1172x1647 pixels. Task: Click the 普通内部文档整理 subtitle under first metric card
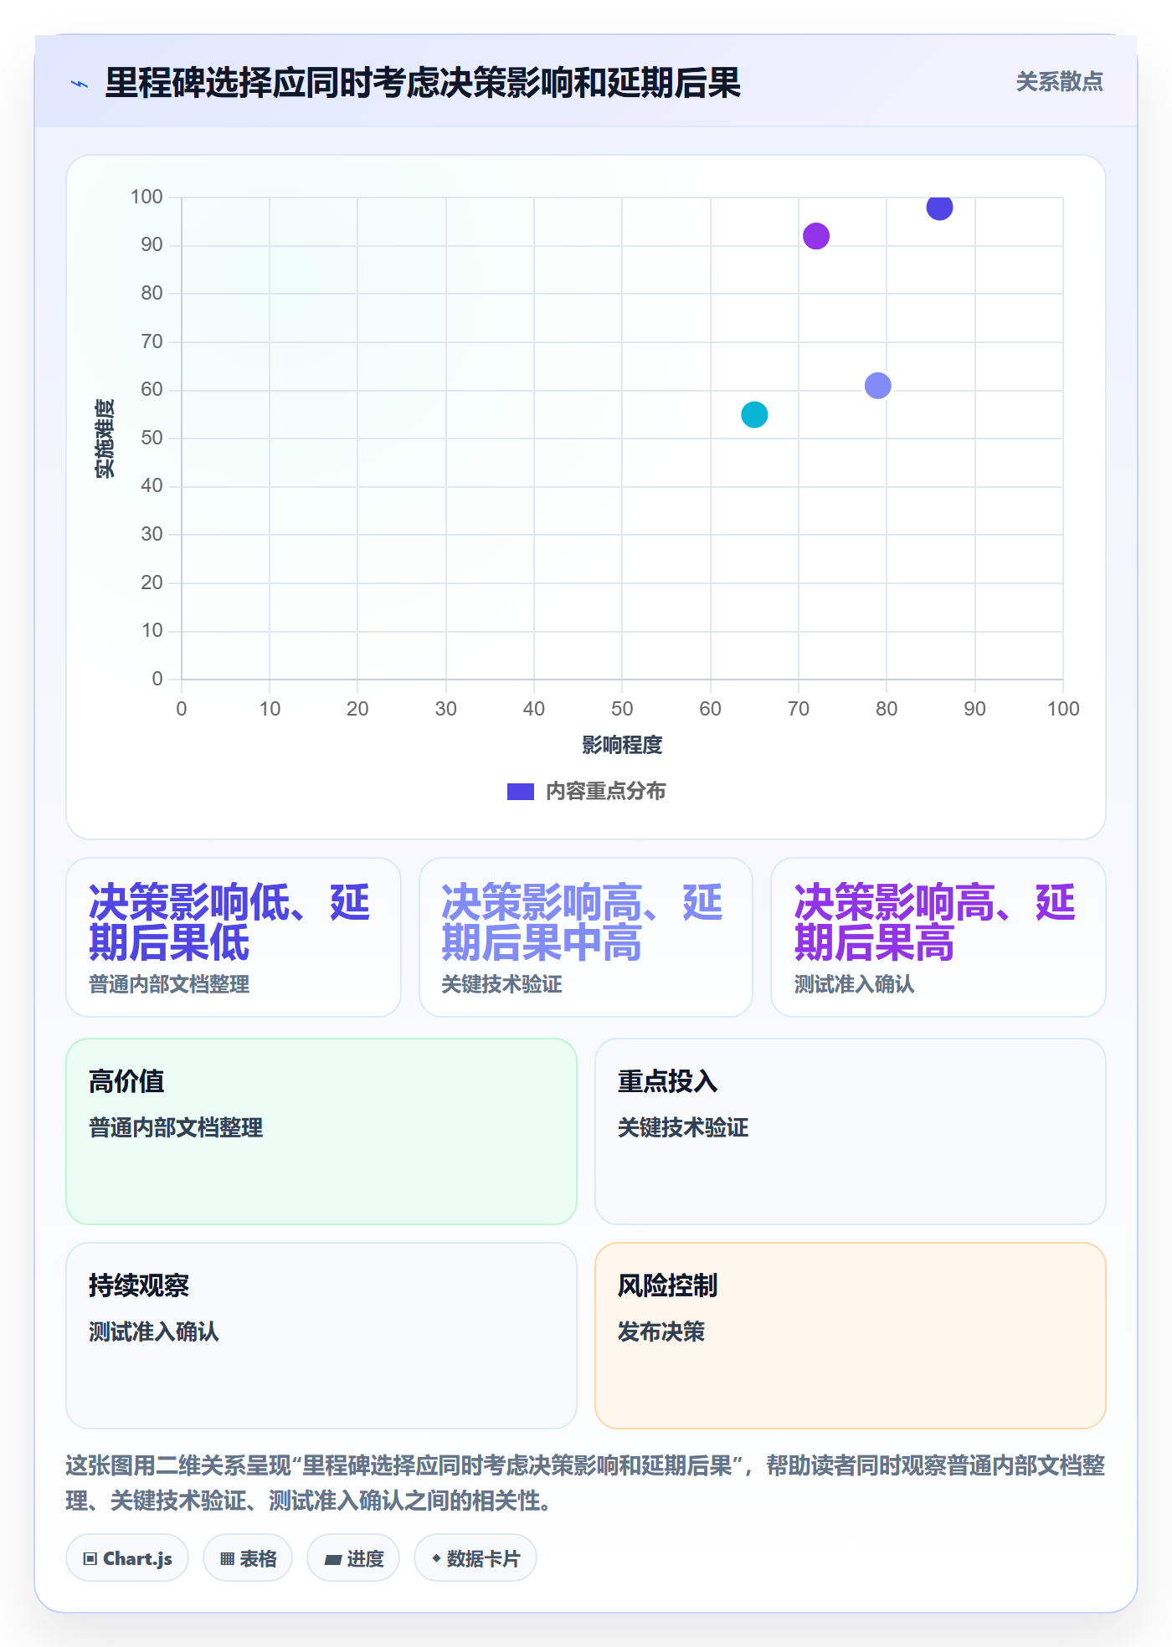(x=169, y=984)
